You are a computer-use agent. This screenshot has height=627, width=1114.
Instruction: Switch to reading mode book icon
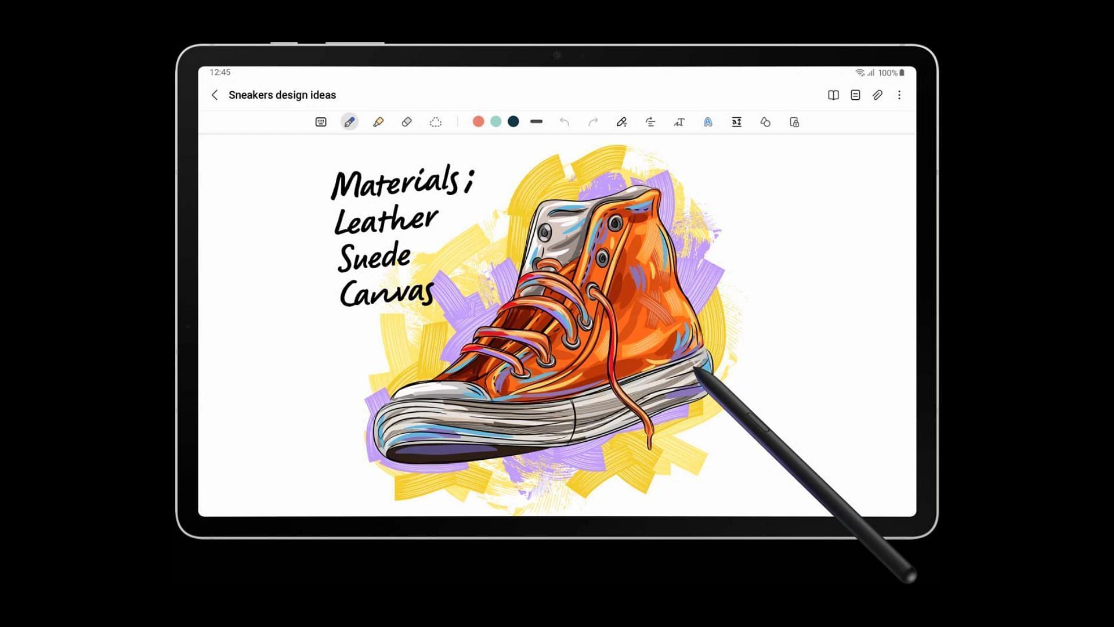pyautogui.click(x=833, y=95)
